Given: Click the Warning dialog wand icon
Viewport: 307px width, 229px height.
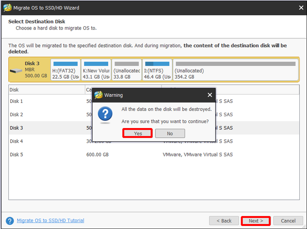Looking at the screenshot, I should [99, 95].
